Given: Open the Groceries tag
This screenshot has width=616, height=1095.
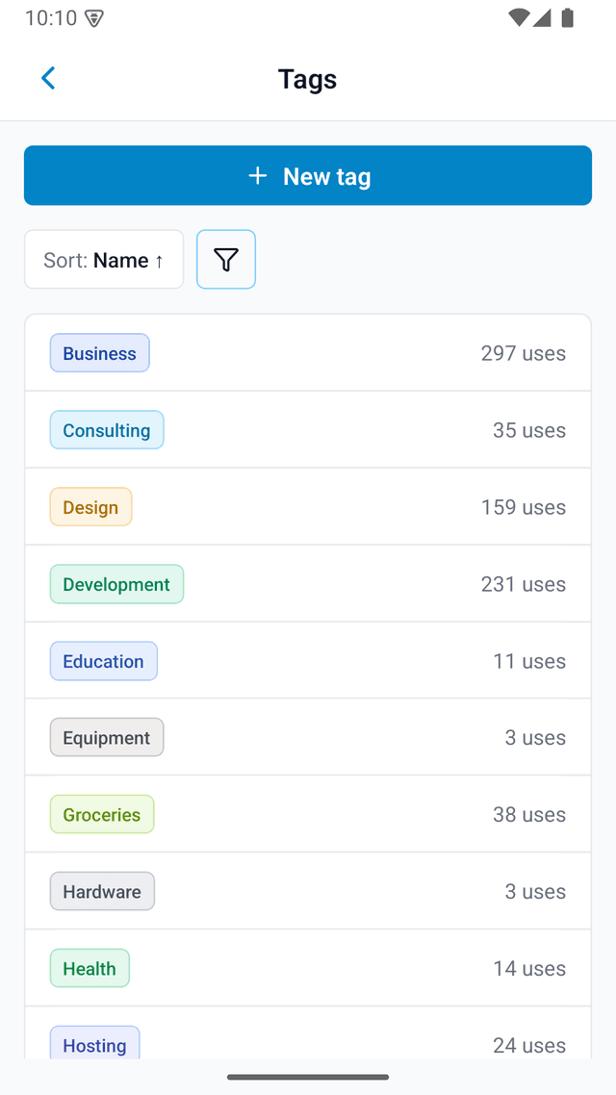Looking at the screenshot, I should tap(102, 814).
